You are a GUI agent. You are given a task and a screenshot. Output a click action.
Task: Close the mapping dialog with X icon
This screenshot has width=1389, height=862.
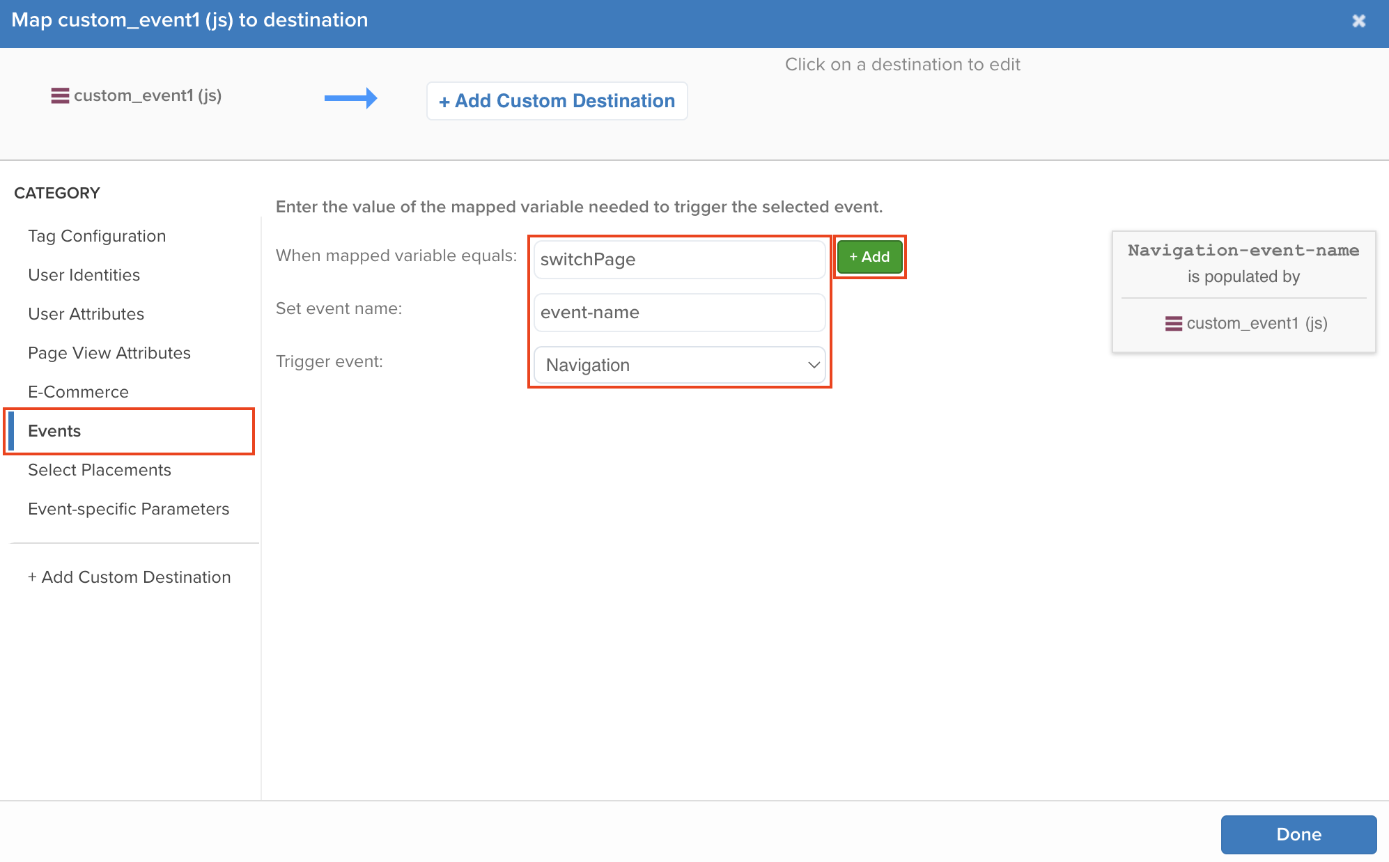(x=1358, y=21)
